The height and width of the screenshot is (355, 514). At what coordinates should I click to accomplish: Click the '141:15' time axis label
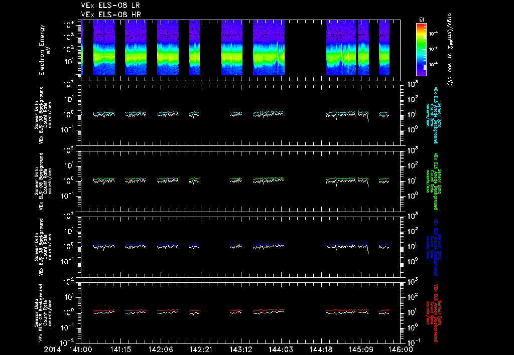(x=121, y=349)
